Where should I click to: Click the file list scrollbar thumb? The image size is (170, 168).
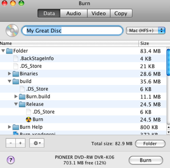pyautogui.click(x=168, y=62)
